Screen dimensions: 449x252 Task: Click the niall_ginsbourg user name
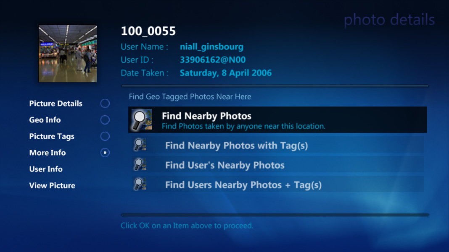(211, 47)
